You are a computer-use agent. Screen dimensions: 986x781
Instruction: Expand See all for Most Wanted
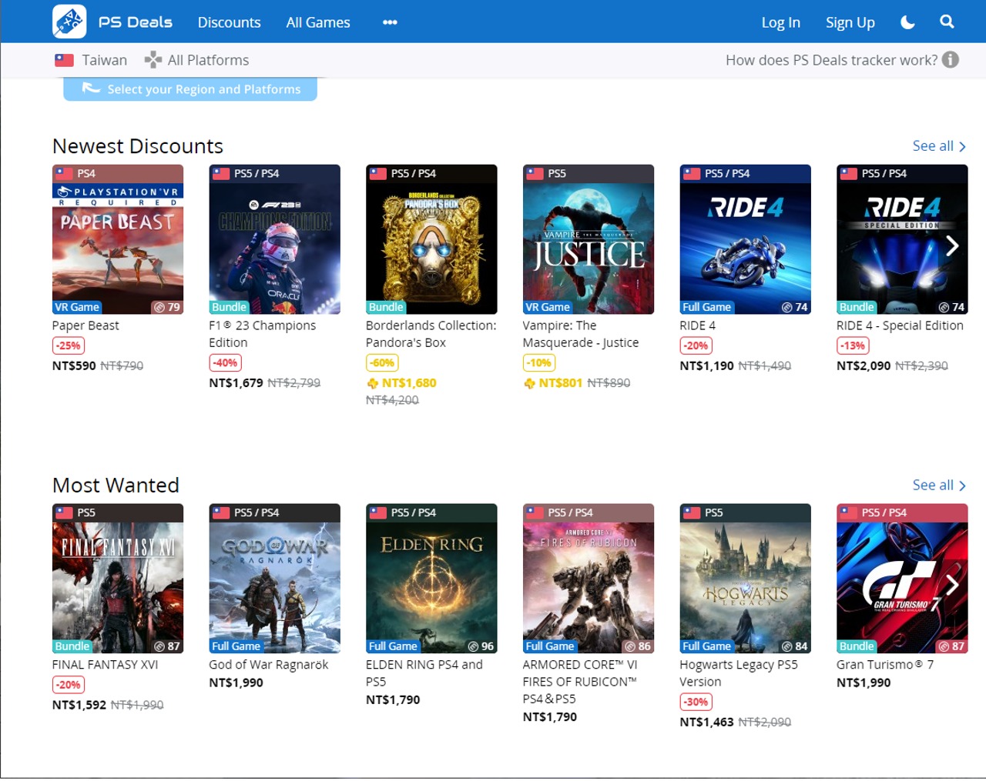[x=938, y=486]
